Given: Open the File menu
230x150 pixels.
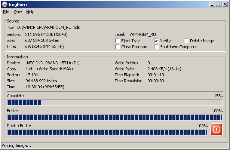Looking at the screenshot, I should [6, 12].
